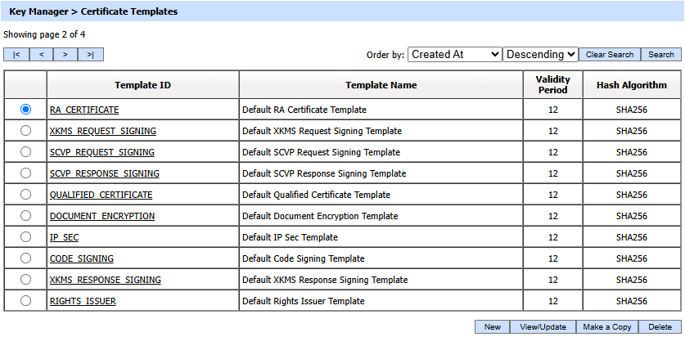The image size is (685, 337).
Task: Select the RIGHTS_ISSUER template radio button
Action: [x=25, y=300]
